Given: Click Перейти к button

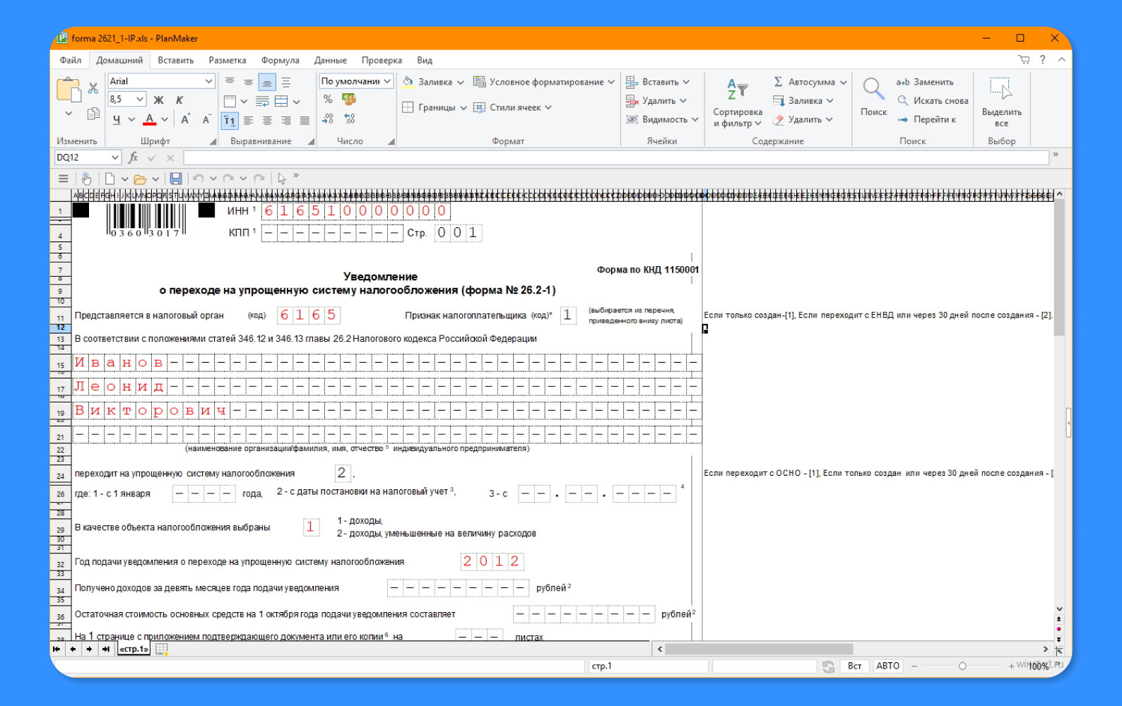Looking at the screenshot, I should click(x=927, y=119).
